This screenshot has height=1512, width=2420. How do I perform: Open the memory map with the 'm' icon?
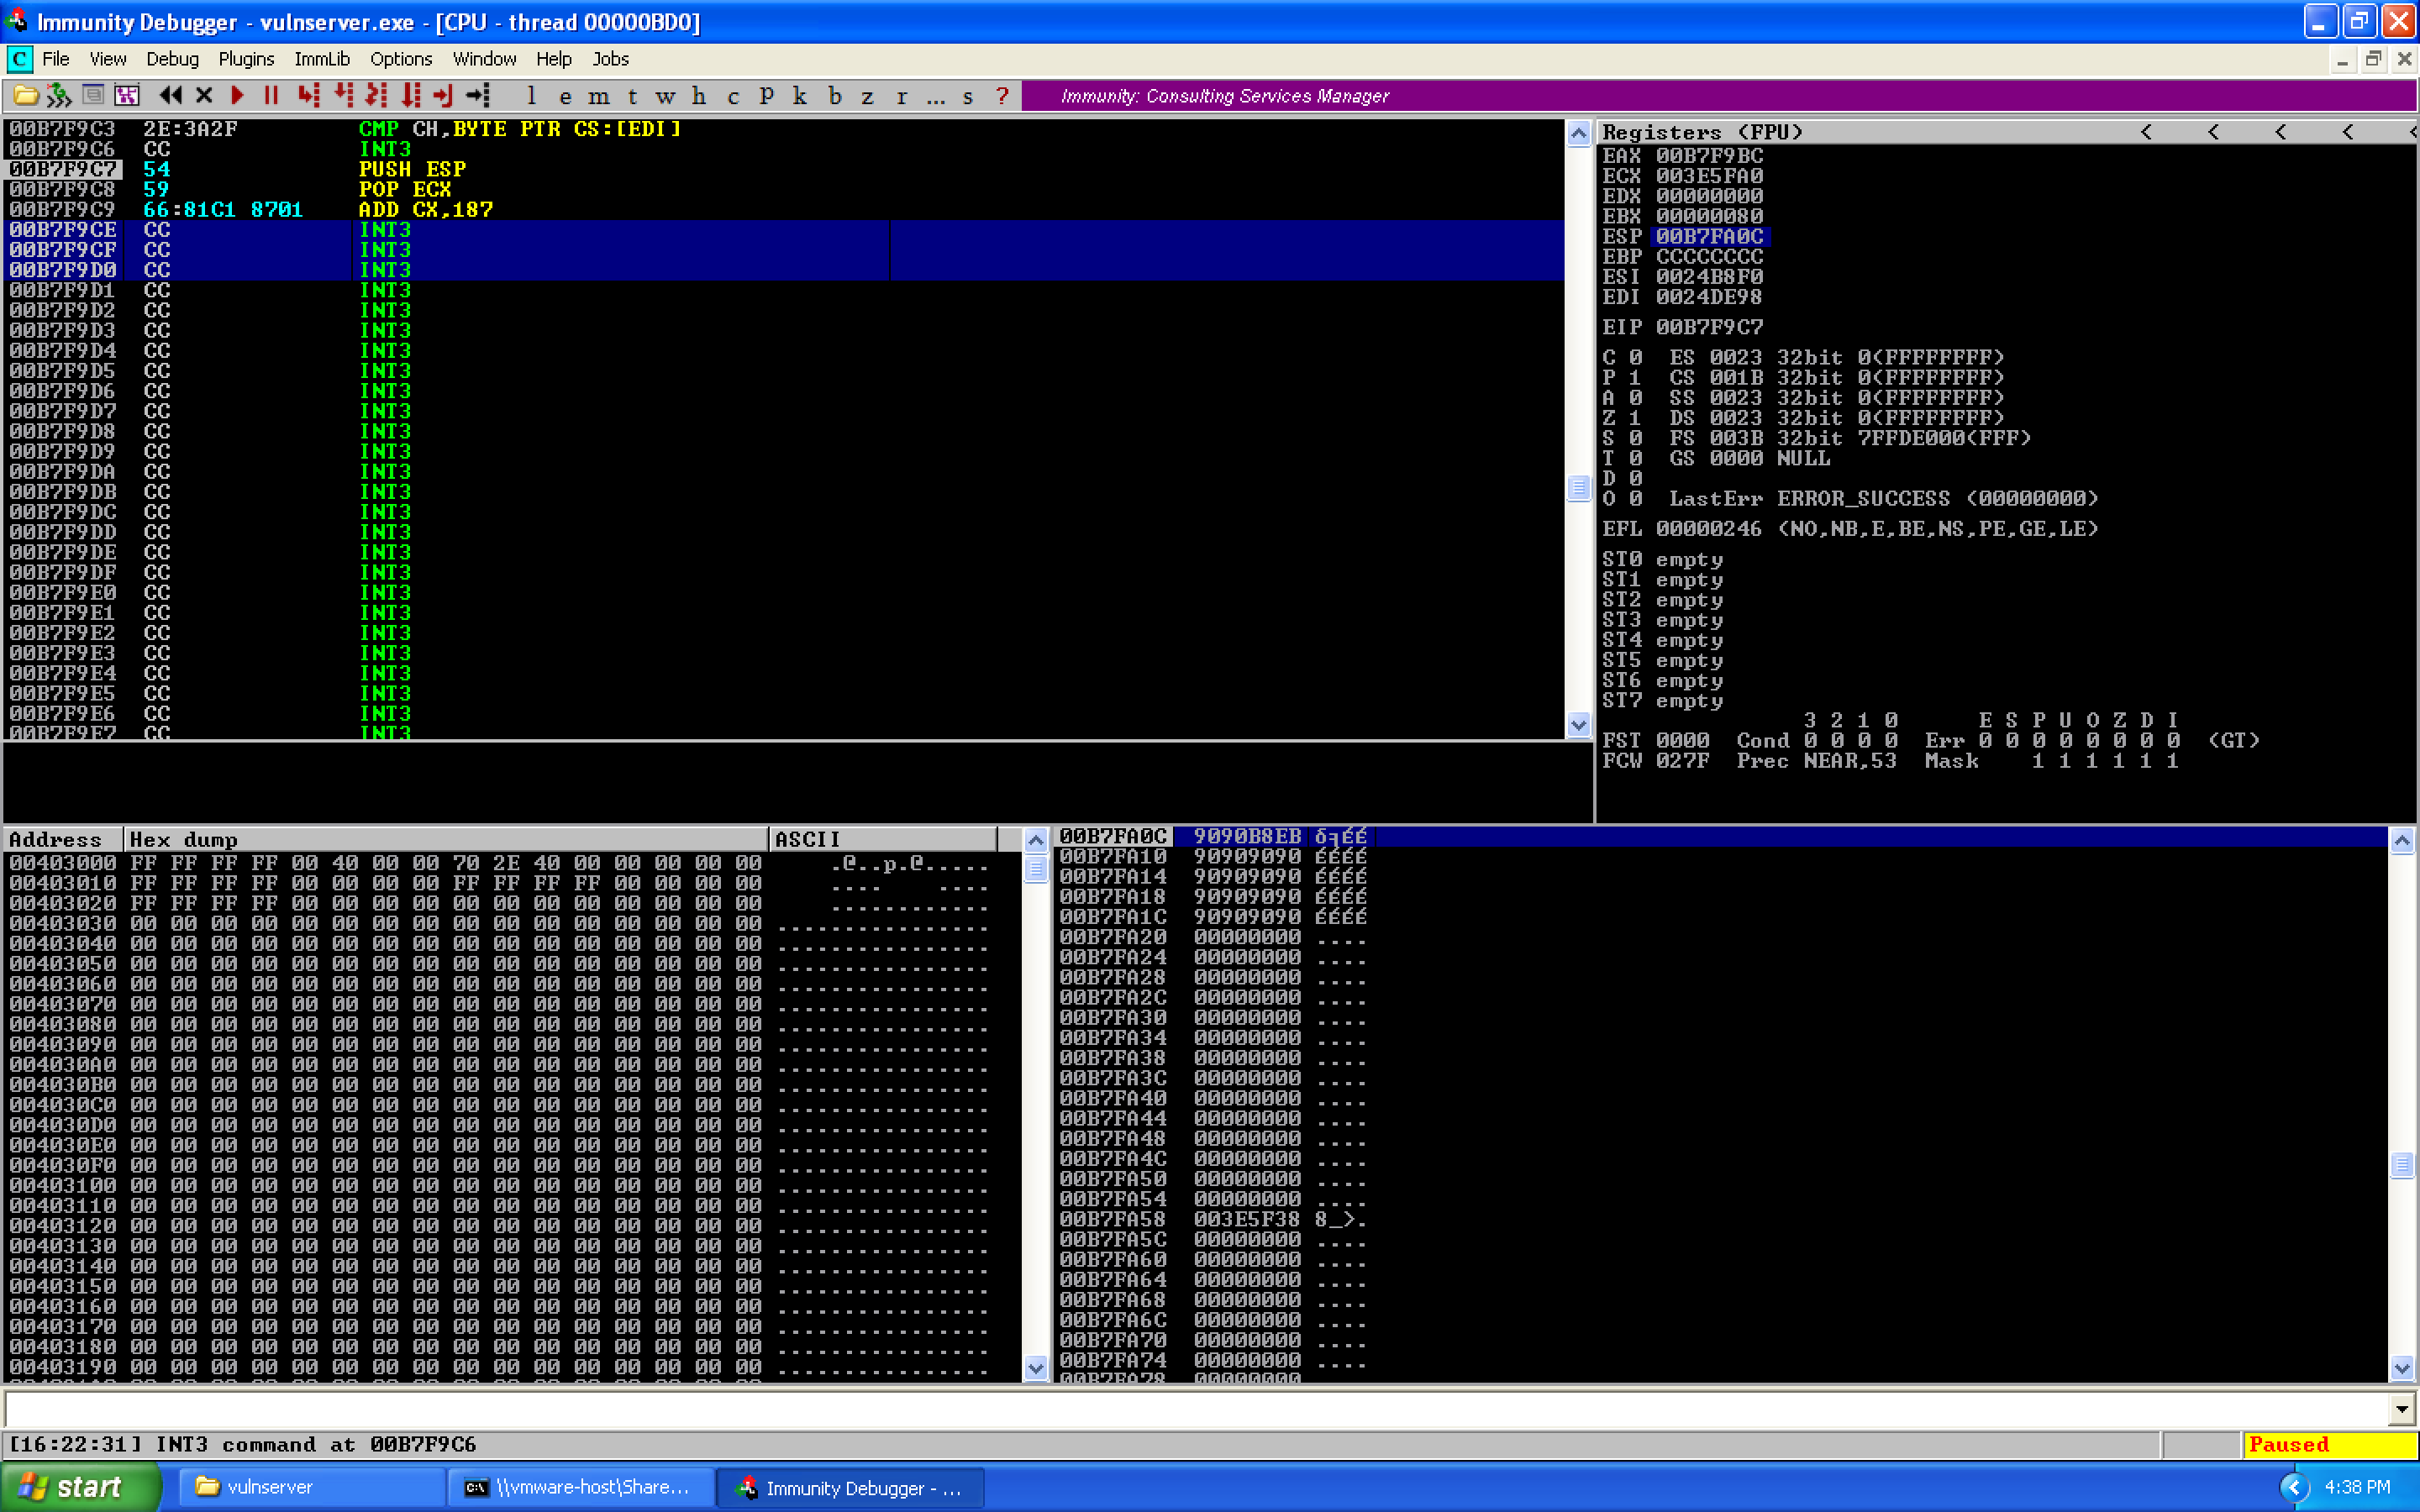(600, 96)
